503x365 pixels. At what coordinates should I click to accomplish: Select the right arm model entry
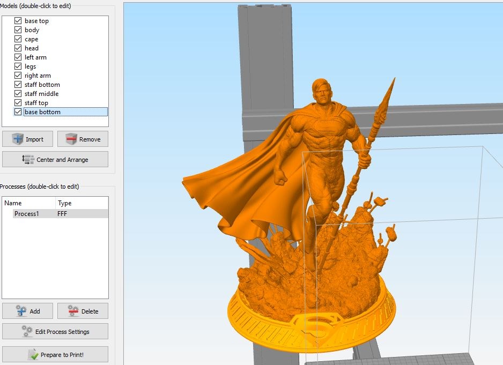[x=38, y=76]
